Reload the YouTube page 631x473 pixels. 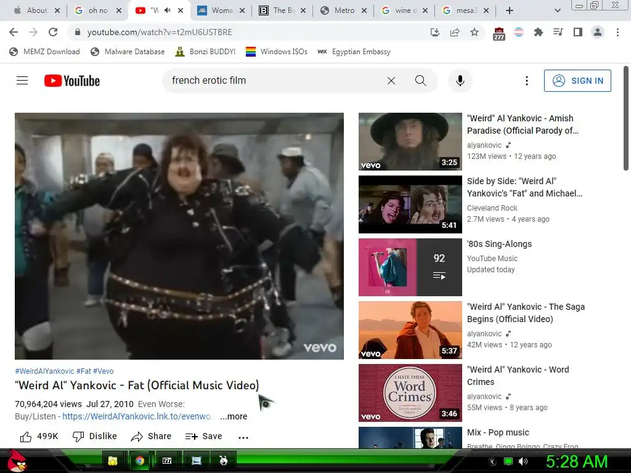point(53,32)
